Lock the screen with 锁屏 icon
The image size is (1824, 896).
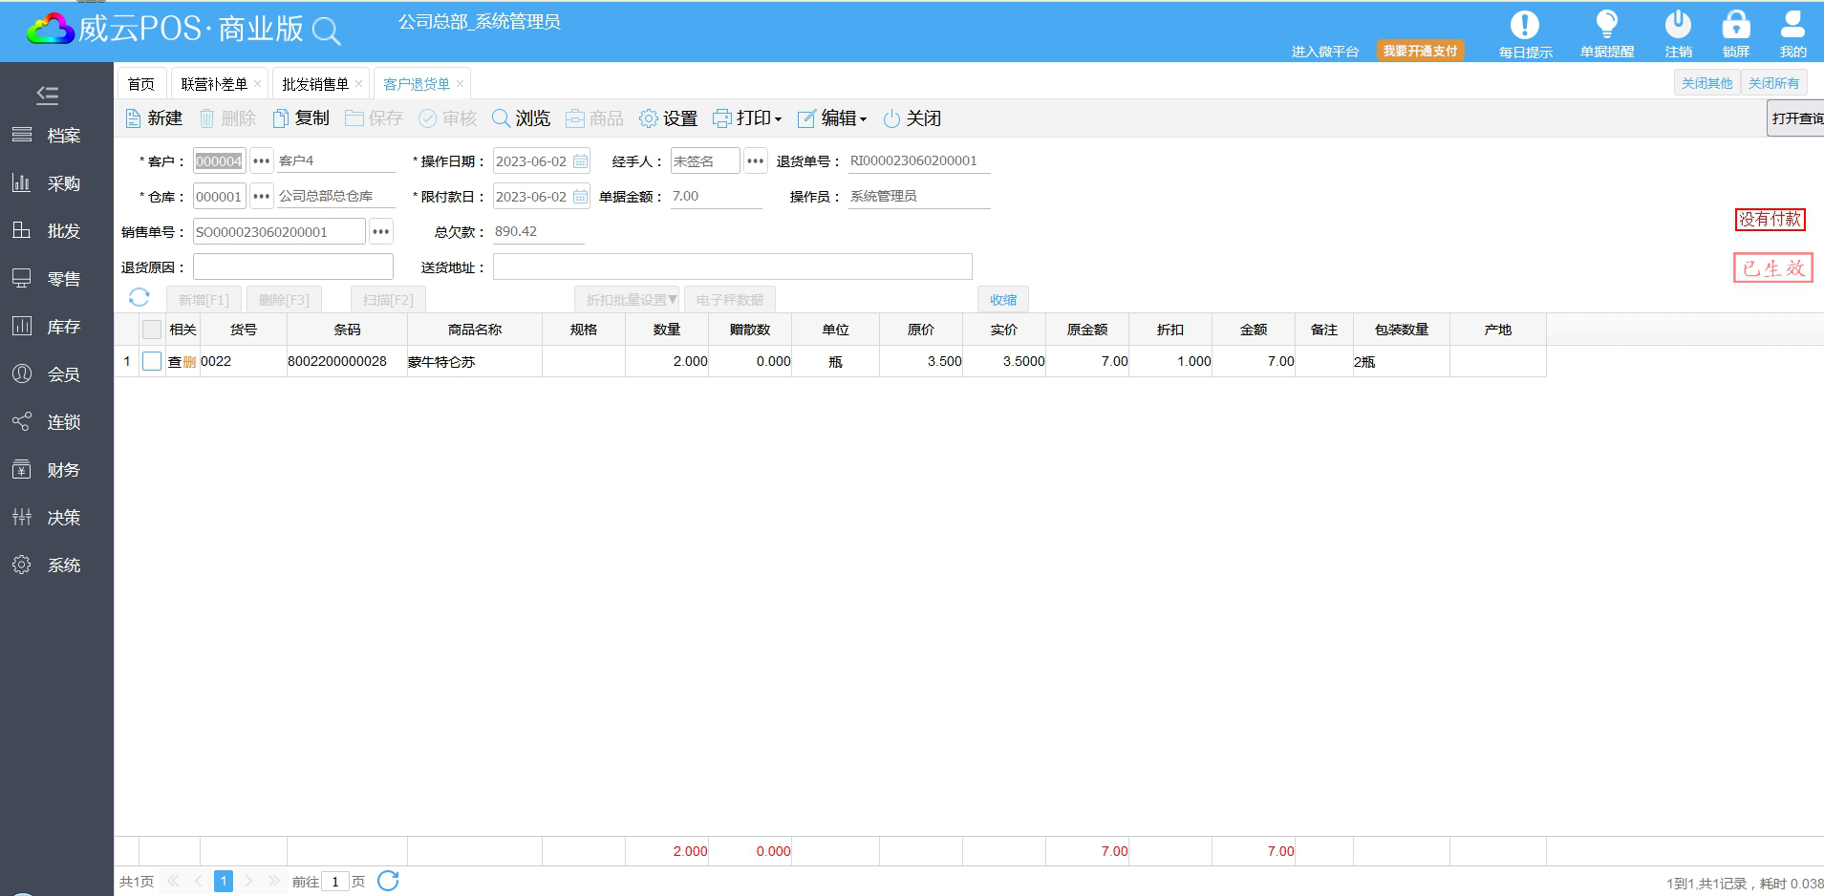pyautogui.click(x=1735, y=26)
